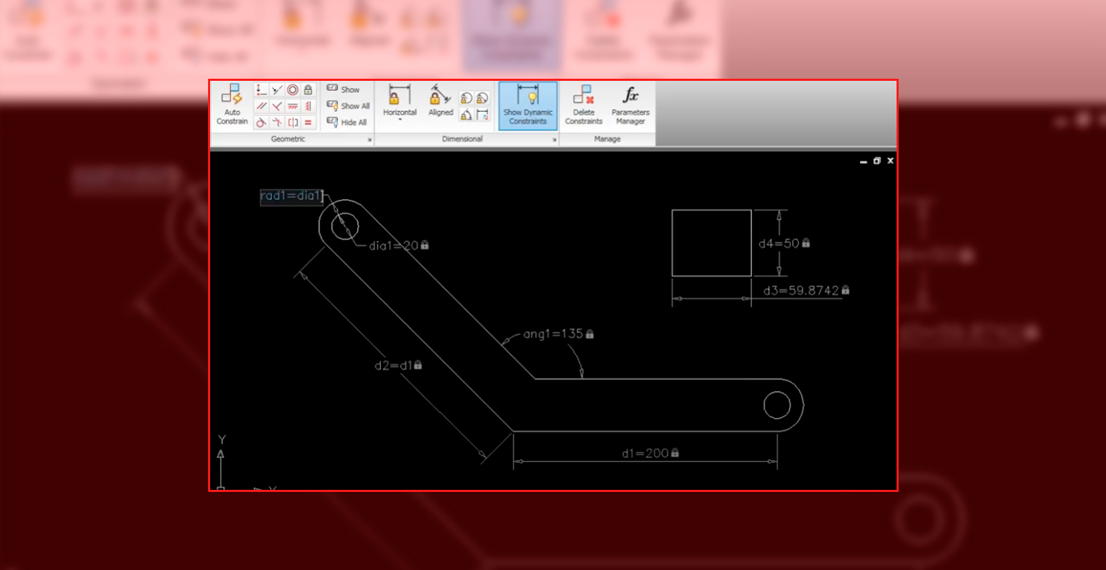
Task: Click Show All geometric constraints
Action: point(348,106)
